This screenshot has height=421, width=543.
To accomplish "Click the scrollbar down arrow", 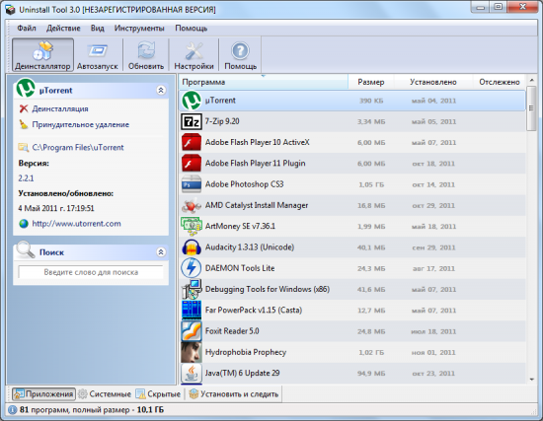I will tap(531, 380).
